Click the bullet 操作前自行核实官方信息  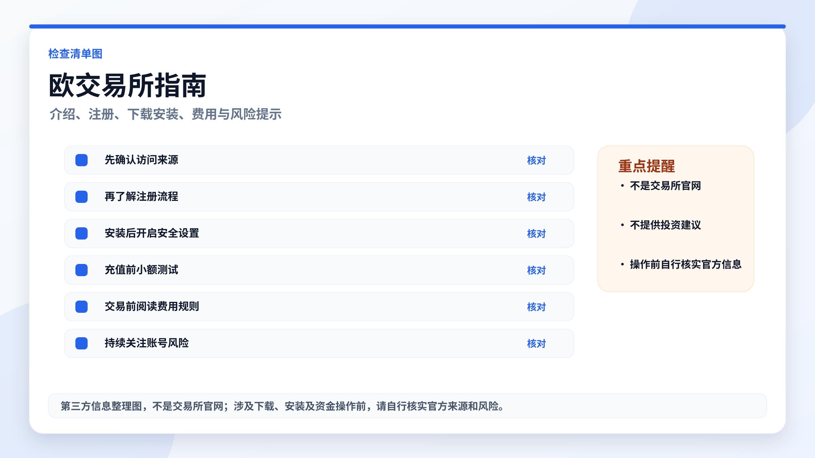click(x=681, y=264)
